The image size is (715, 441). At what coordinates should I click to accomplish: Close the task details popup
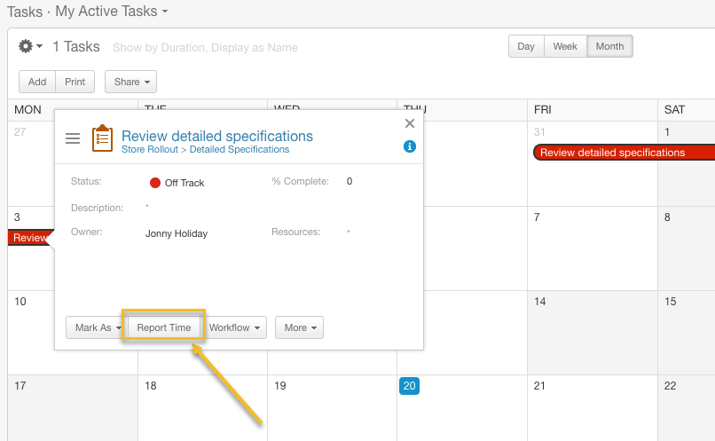410,123
